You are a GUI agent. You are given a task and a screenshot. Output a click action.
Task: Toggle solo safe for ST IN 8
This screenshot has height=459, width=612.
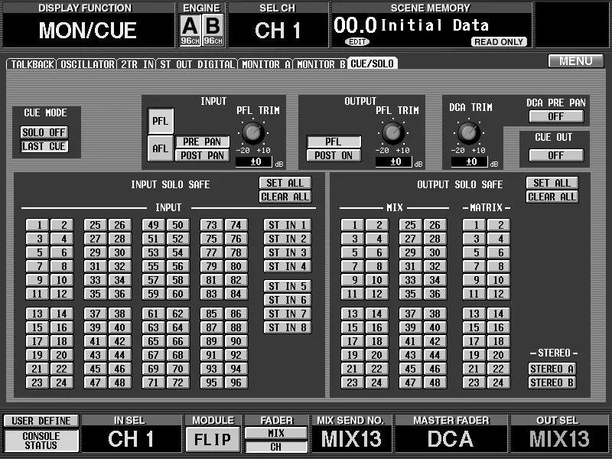coord(288,327)
